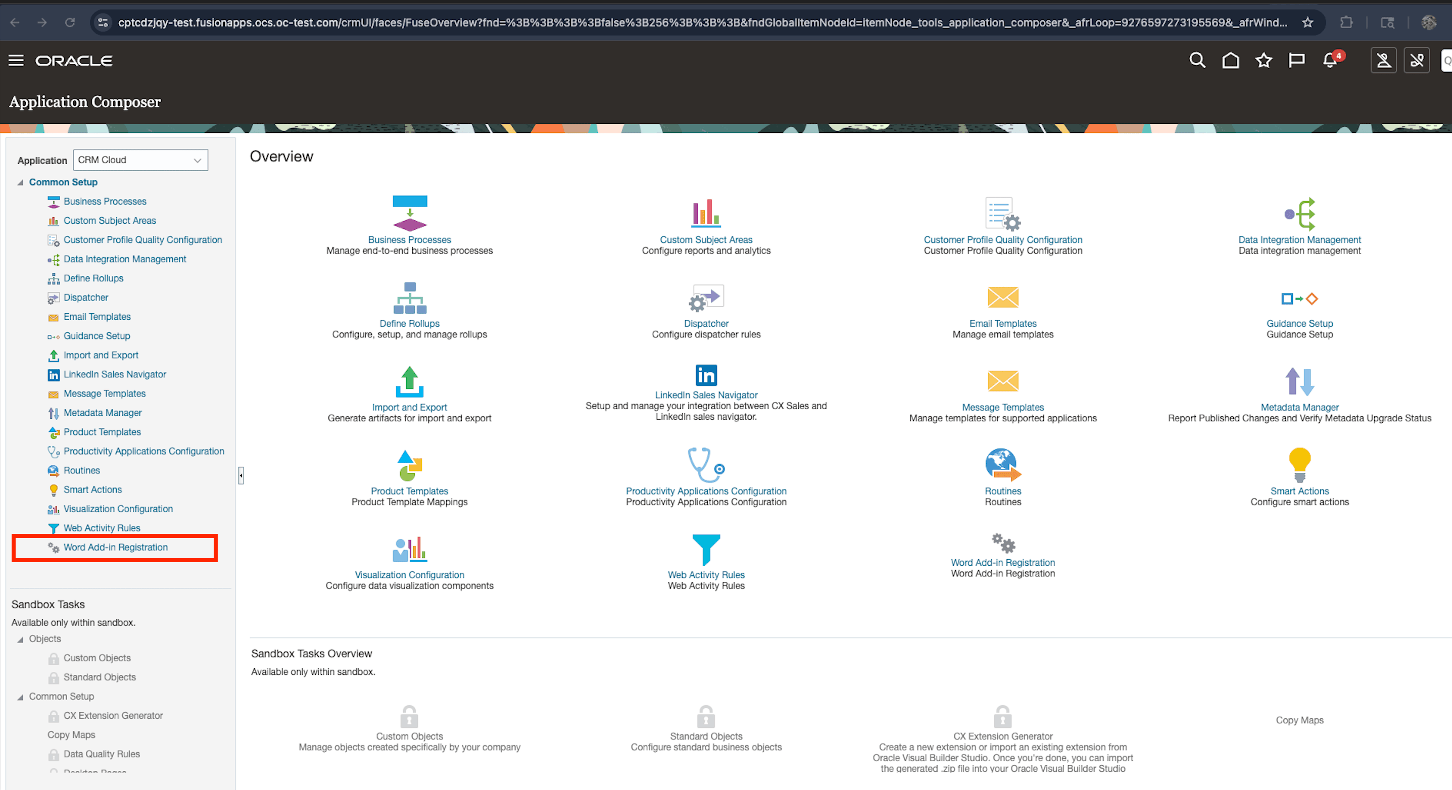Select Web Activity Rules in sidebar
This screenshot has height=790, width=1452.
pyautogui.click(x=102, y=528)
